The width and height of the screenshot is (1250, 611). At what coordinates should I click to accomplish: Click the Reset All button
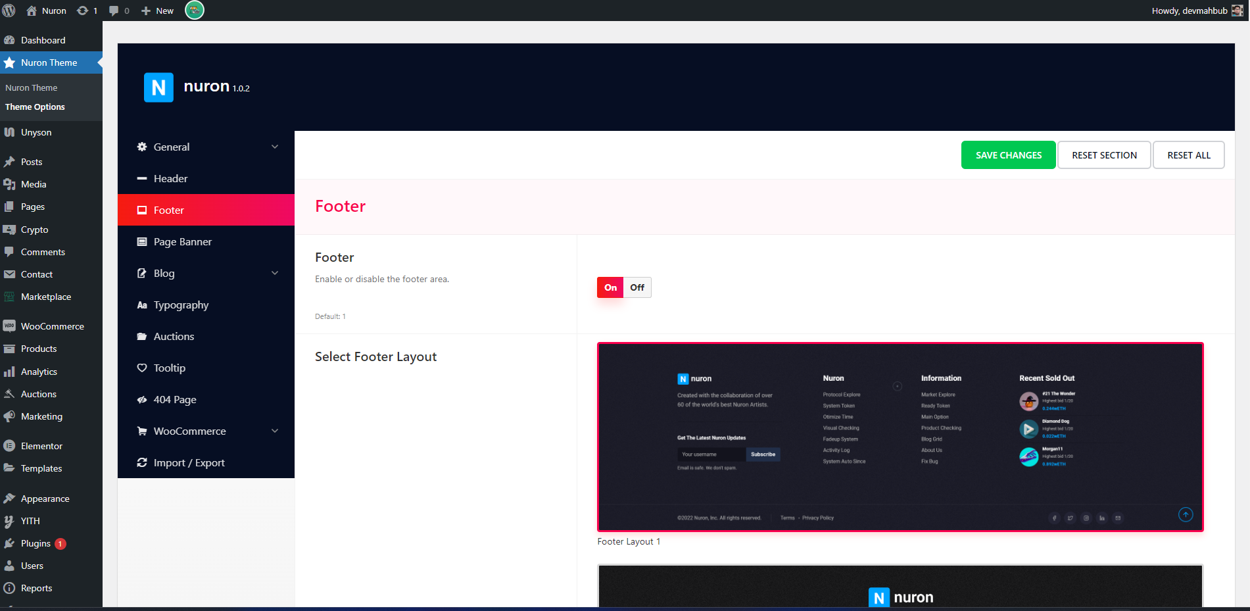[x=1189, y=155]
